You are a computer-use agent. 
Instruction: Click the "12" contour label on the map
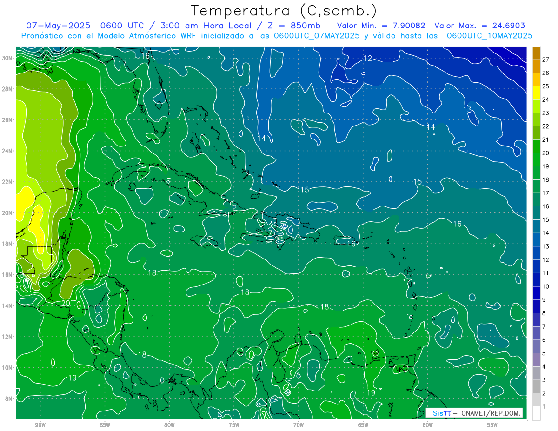(x=368, y=59)
